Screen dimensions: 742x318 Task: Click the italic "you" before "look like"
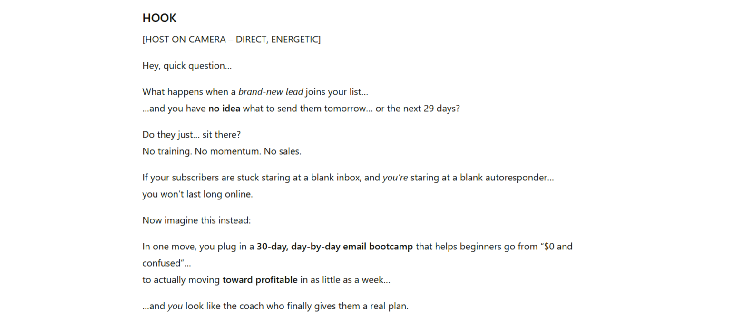[x=175, y=306]
